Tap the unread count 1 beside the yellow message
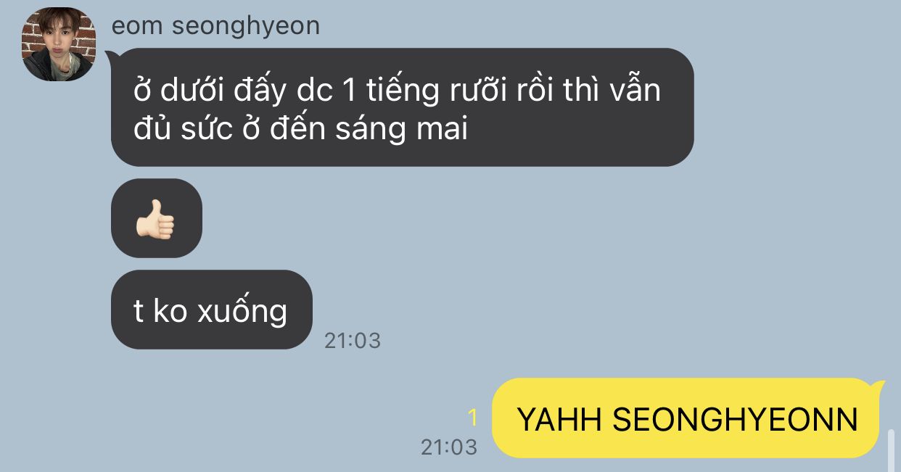 [473, 418]
